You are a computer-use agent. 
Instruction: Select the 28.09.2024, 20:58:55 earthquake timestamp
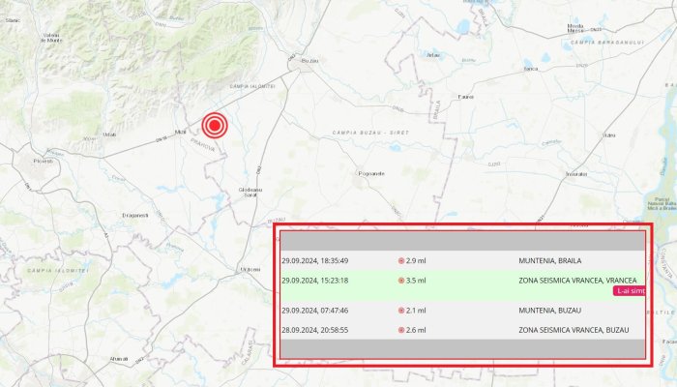click(x=315, y=330)
